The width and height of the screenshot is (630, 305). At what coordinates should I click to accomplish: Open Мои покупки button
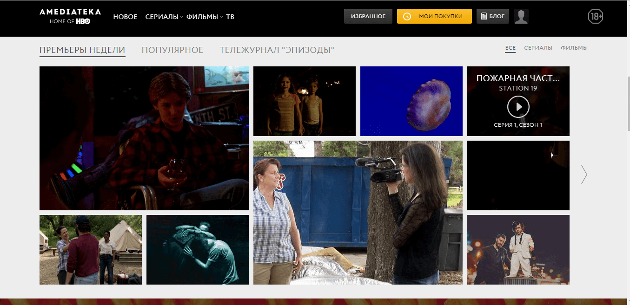[434, 16]
